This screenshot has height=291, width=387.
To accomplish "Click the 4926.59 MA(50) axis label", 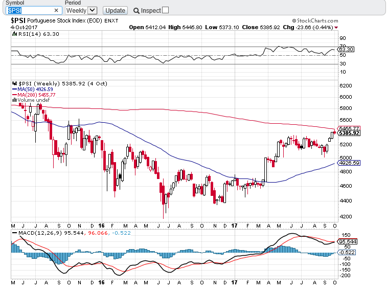I will (349, 163).
